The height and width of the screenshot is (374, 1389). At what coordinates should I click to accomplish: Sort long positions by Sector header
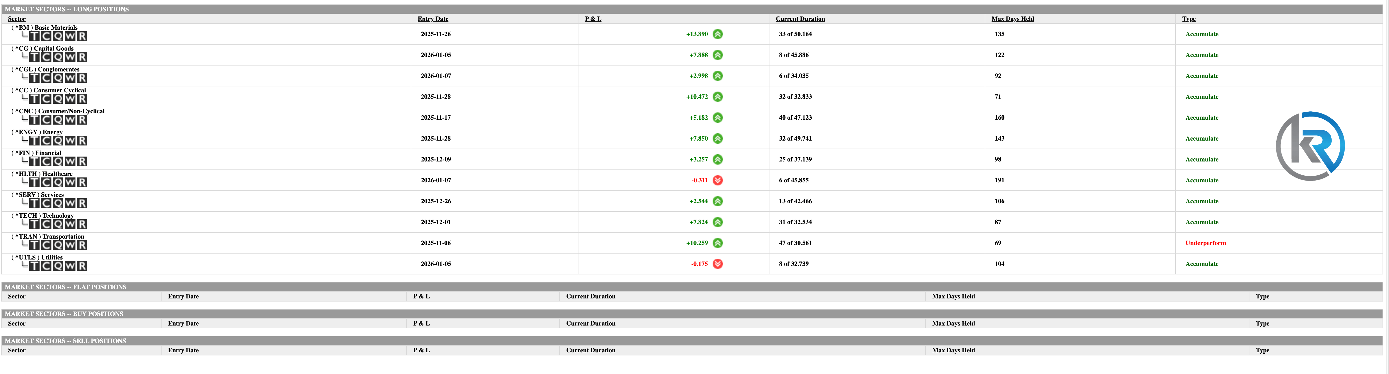pos(17,19)
